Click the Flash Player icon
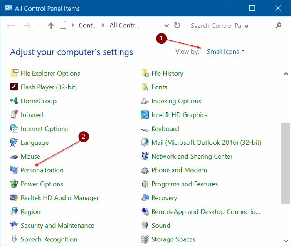The width and height of the screenshot is (291, 246). [14, 87]
